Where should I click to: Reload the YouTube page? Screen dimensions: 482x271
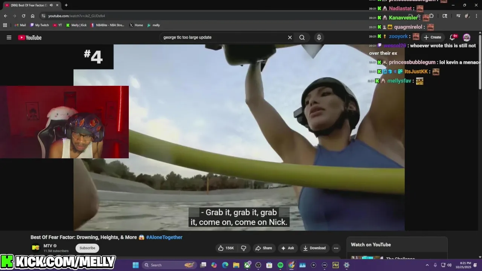pyautogui.click(x=23, y=16)
